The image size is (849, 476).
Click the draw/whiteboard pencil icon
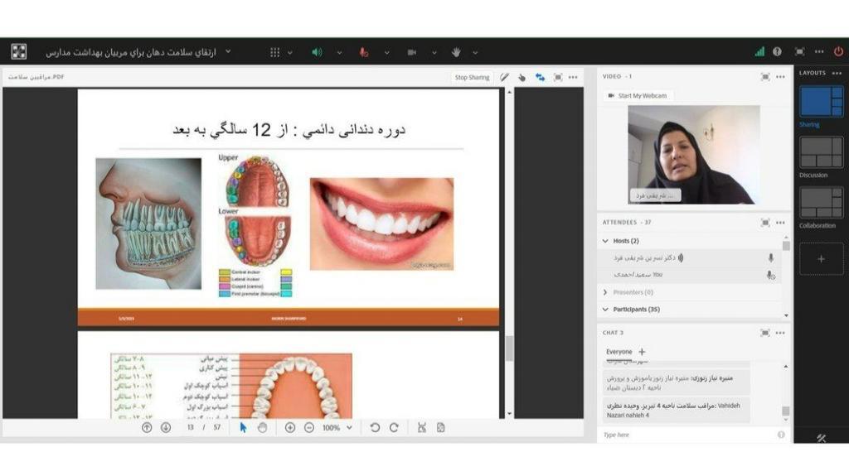coord(504,77)
